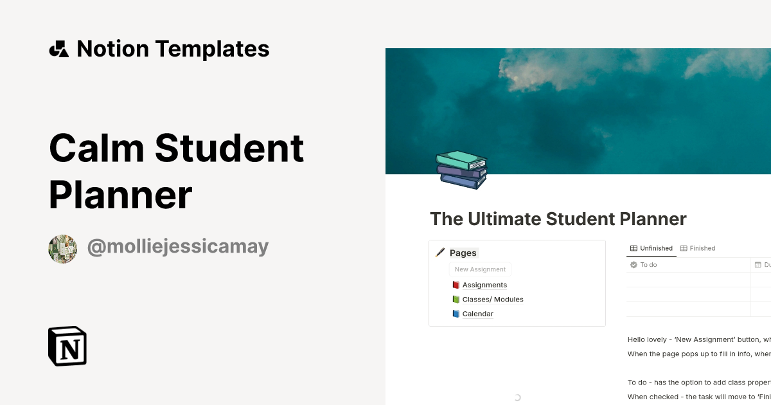Open the Calendar page
Image resolution: width=771 pixels, height=405 pixels.
pyautogui.click(x=478, y=314)
